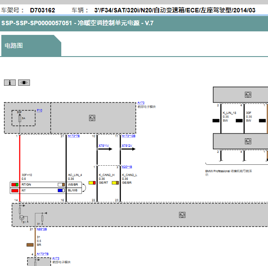Click the GE/RT wire color text

click(x=104, y=183)
